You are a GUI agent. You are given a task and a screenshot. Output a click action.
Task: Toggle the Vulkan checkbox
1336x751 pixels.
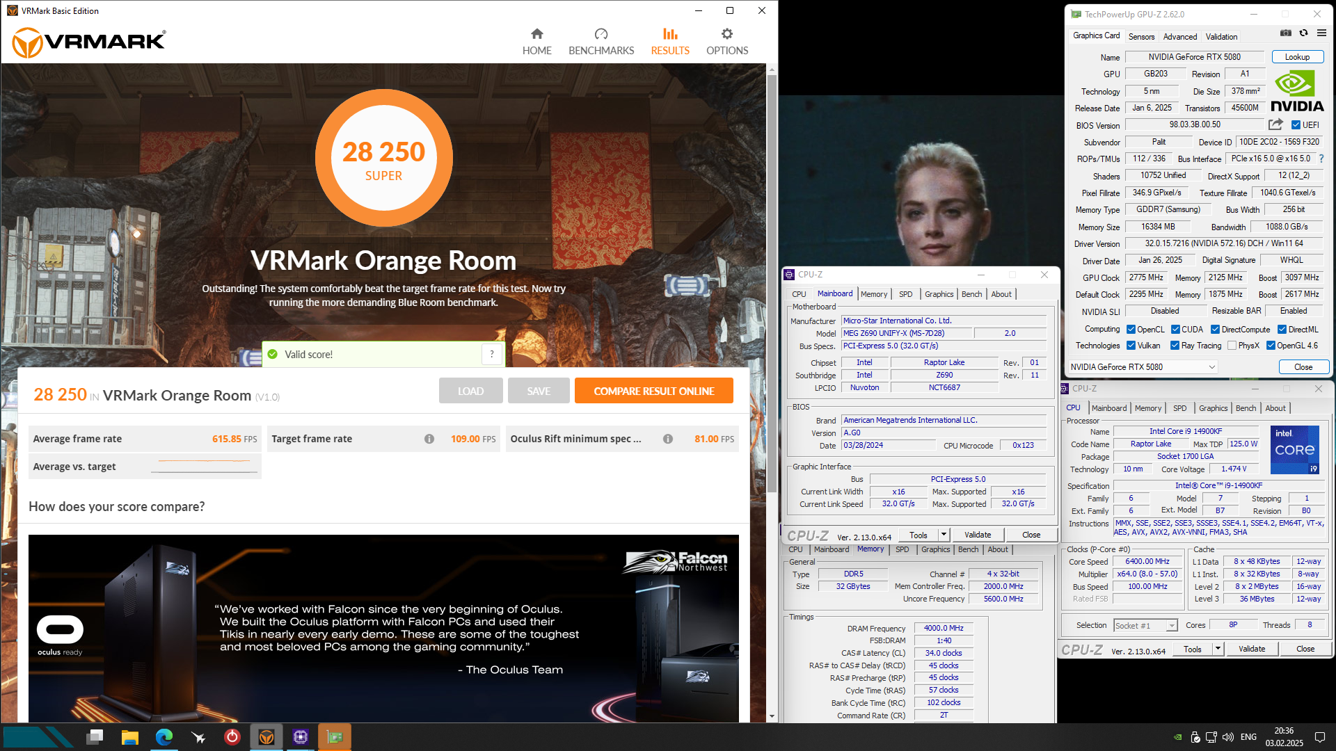pyautogui.click(x=1131, y=346)
